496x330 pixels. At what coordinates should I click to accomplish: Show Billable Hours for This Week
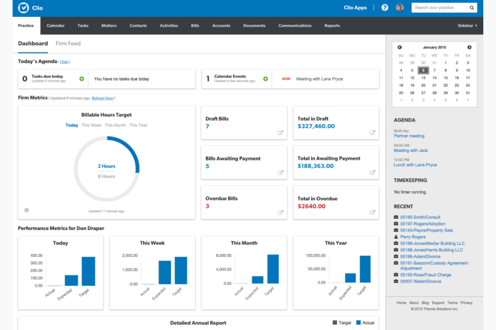91,125
